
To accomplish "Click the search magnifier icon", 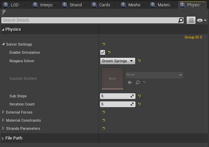I will [x=181, y=20].
